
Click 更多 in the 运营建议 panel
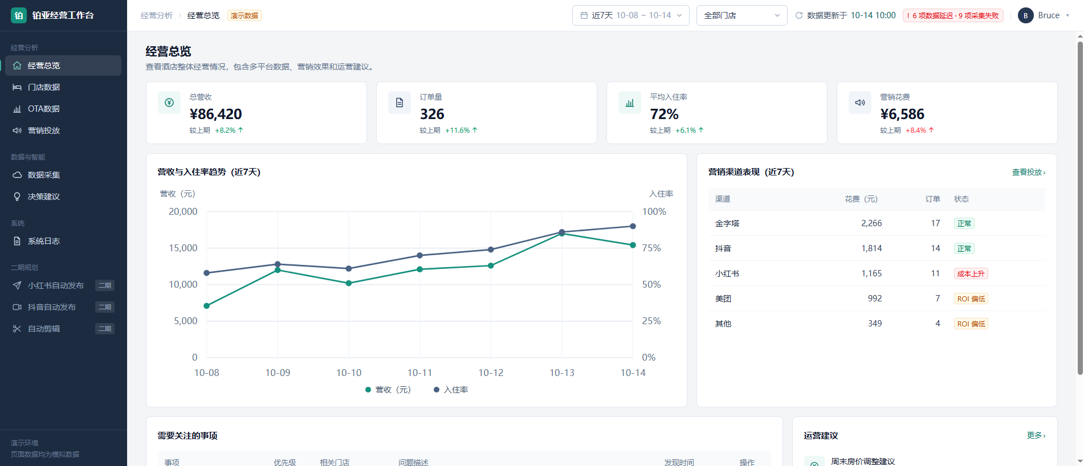tap(1036, 435)
